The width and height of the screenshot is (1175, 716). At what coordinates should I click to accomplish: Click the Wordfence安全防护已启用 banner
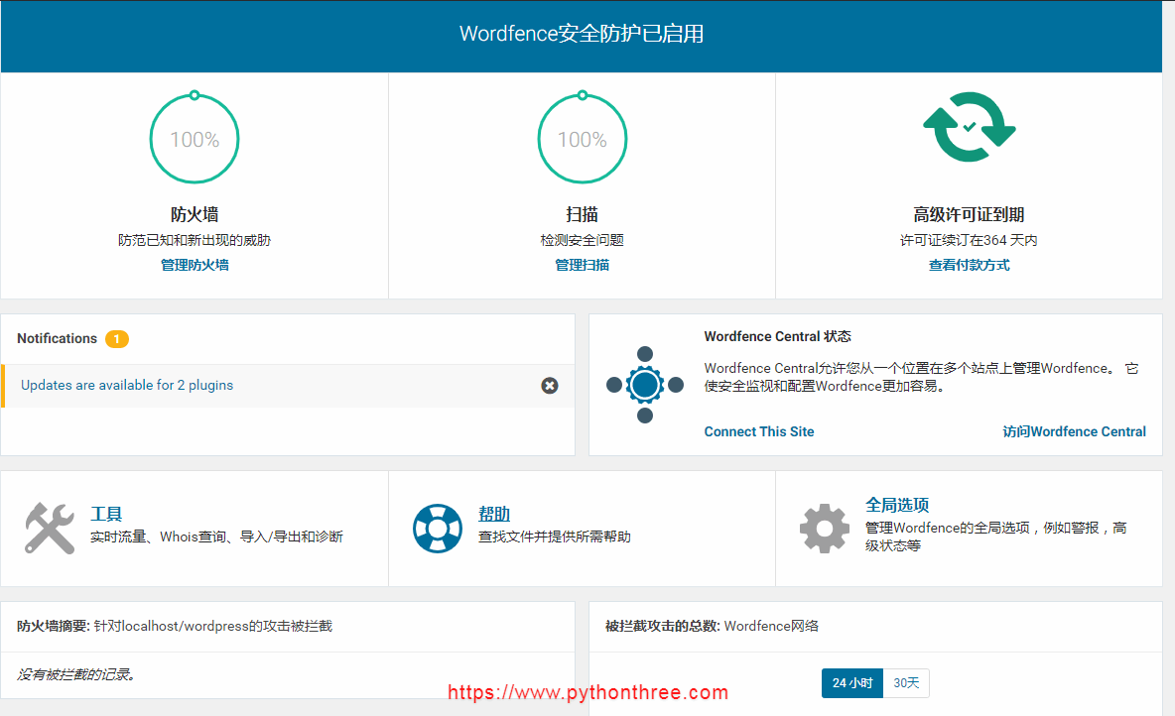click(x=581, y=34)
